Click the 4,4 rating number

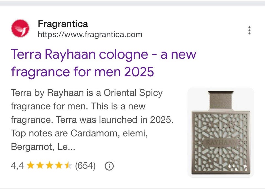pyautogui.click(x=17, y=166)
